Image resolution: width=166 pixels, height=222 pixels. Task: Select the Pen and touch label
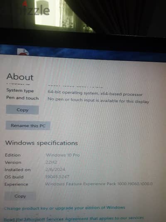[x=22, y=98]
